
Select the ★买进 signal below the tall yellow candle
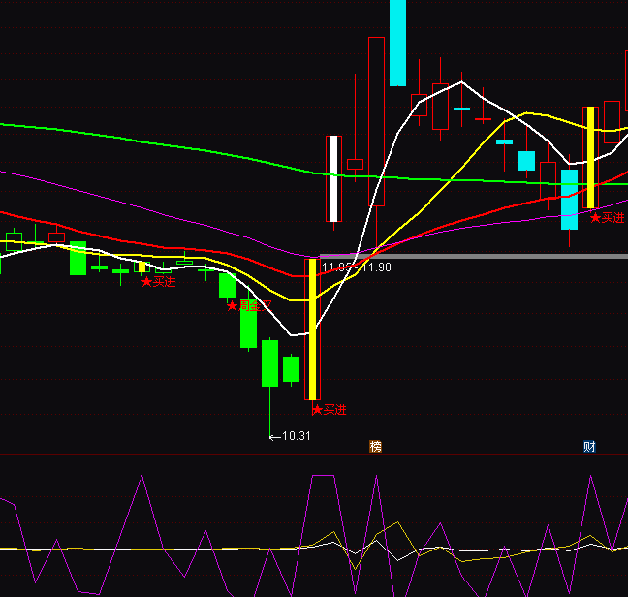pyautogui.click(x=329, y=410)
